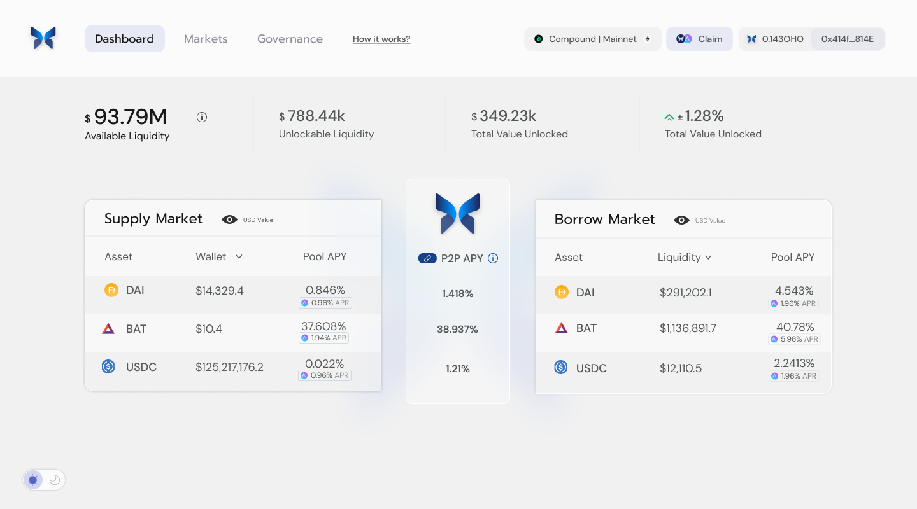Click the large butterfly logo in center card
The width and height of the screenshot is (917, 509).
point(457,213)
